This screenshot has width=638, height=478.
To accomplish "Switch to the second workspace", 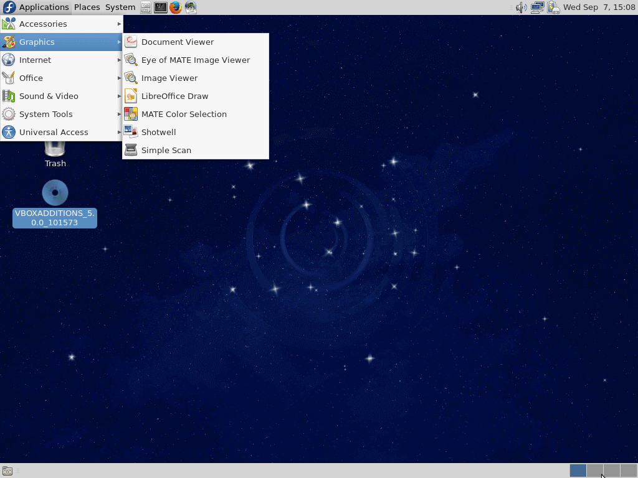I will tap(595, 471).
